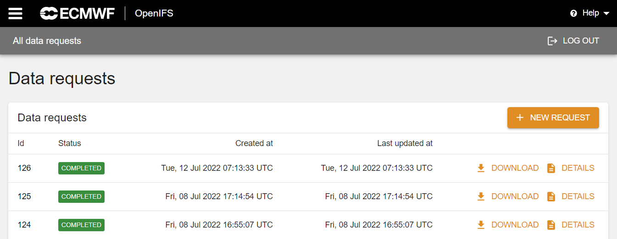Open details document icon for request 124
This screenshot has height=239, width=617.
coord(551,225)
